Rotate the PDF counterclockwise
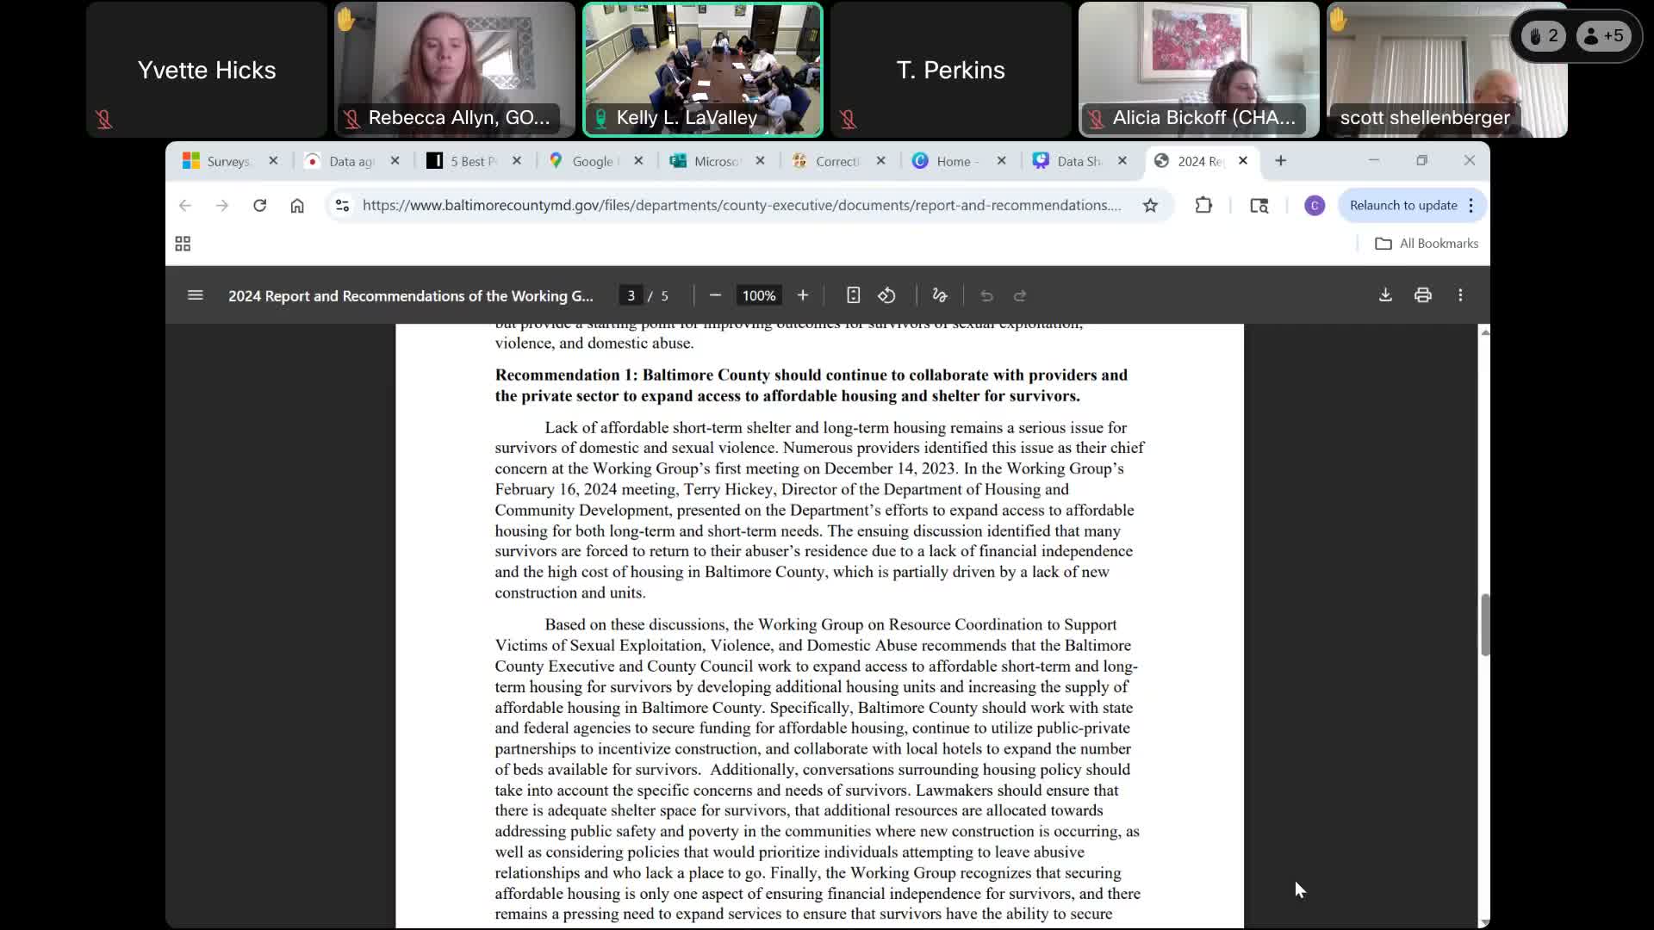Image resolution: width=1654 pixels, height=930 pixels. point(886,295)
